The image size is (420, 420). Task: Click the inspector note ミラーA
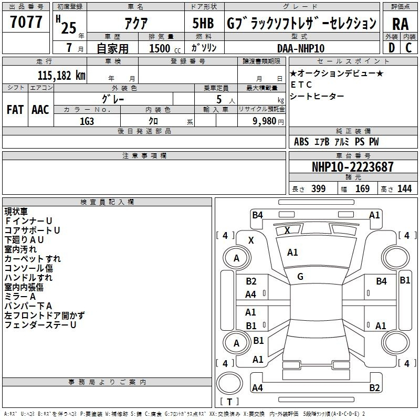point(20,297)
